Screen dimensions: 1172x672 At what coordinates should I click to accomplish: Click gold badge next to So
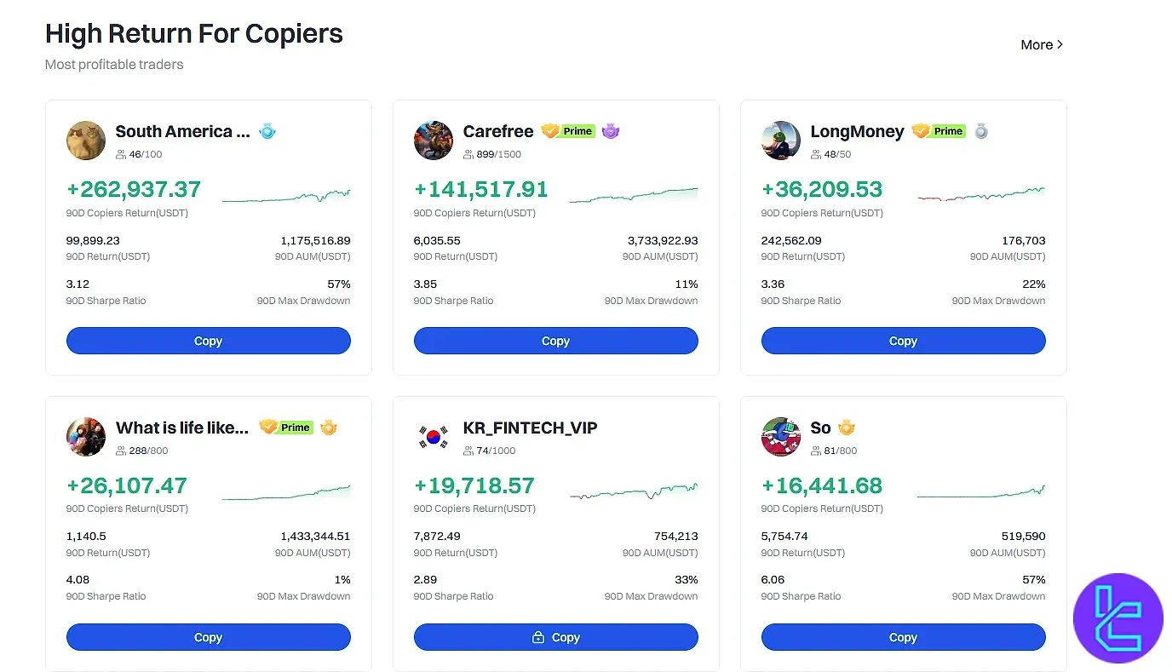[846, 428]
